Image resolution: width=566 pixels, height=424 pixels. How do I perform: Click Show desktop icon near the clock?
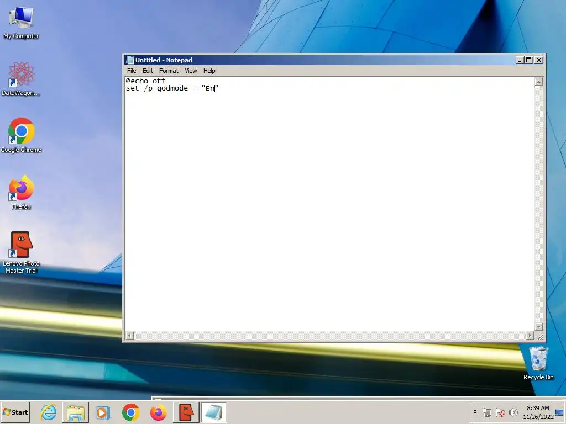tap(559, 412)
